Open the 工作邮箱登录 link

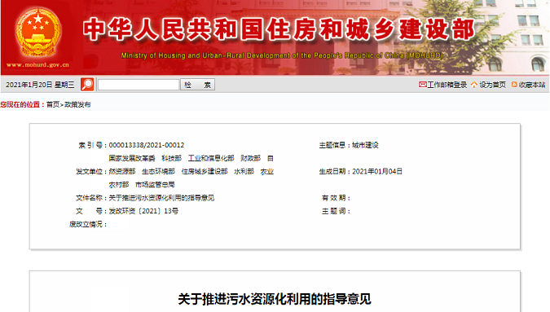[447, 85]
